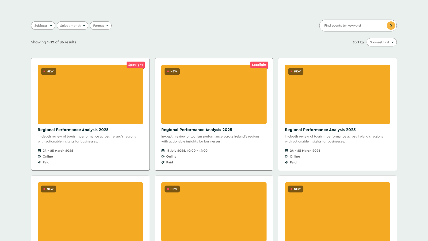The height and width of the screenshot is (241, 428).
Task: Open the Soonest first sort dropdown
Action: coord(382,42)
